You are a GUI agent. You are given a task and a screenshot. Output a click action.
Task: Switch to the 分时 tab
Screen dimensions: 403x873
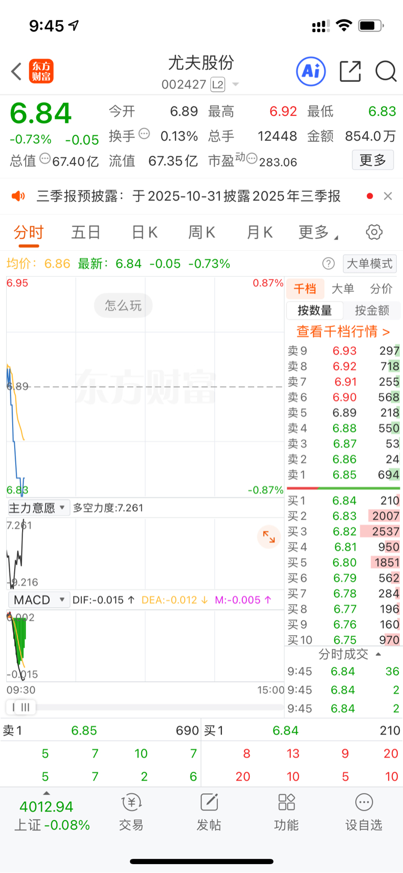[x=29, y=233]
